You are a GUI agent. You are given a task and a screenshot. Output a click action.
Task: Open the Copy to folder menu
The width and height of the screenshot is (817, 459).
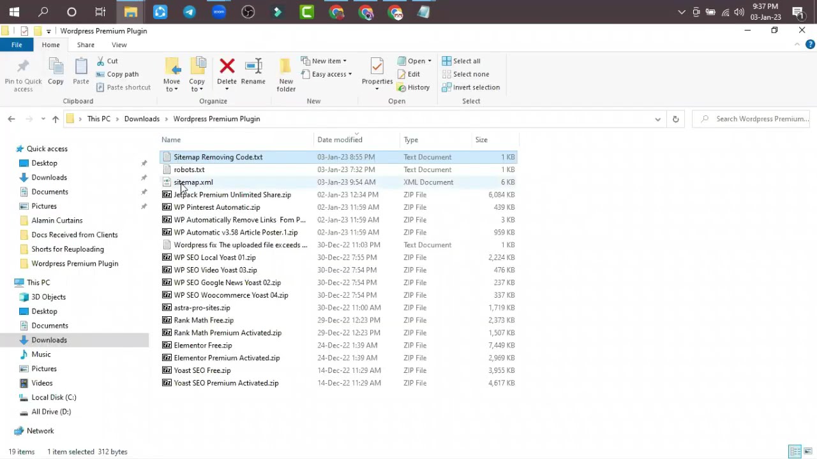pyautogui.click(x=197, y=75)
